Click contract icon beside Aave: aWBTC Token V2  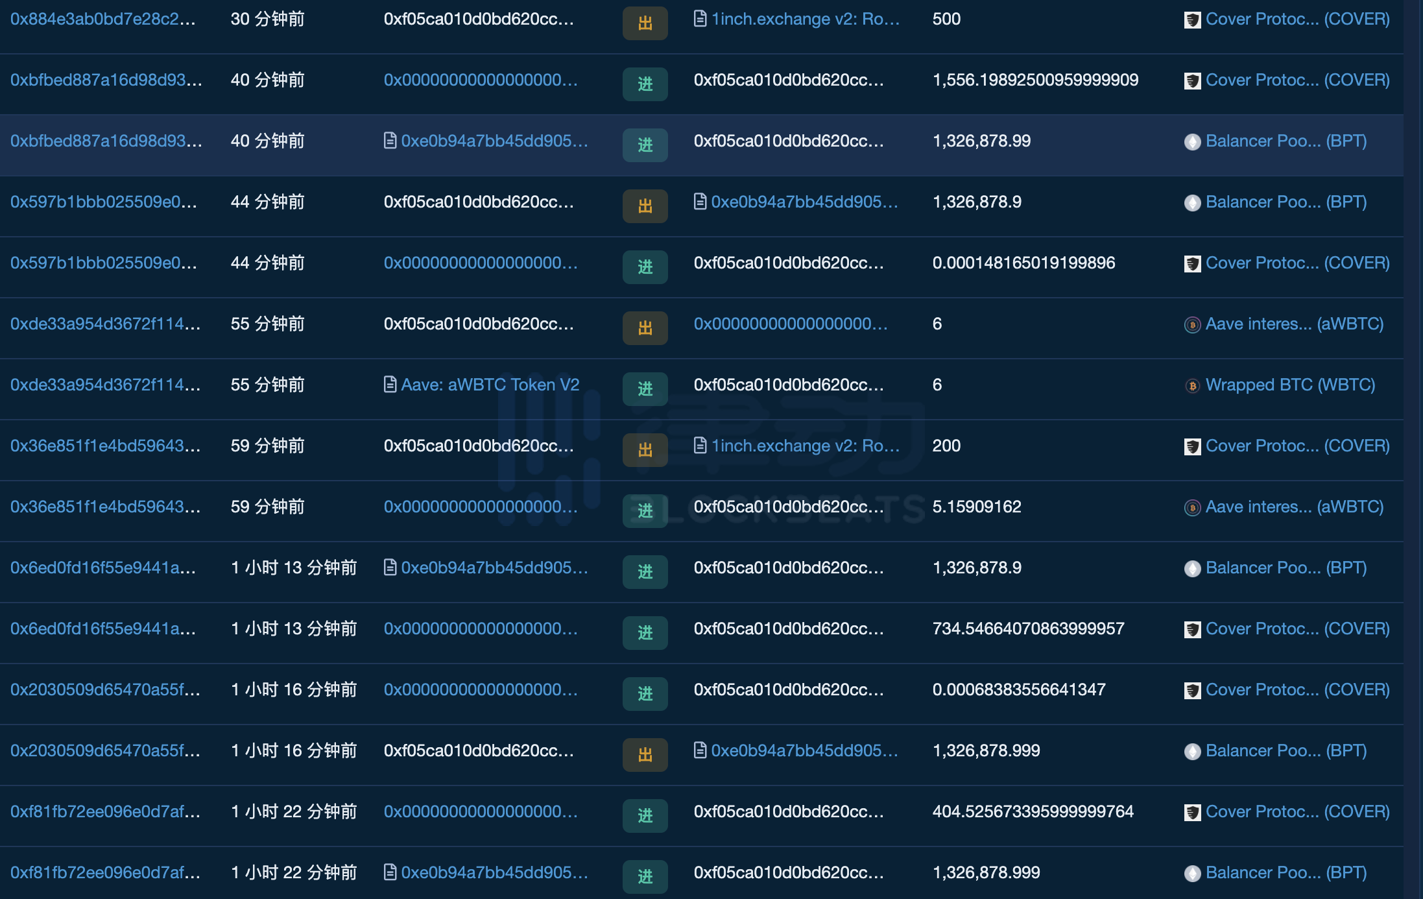click(390, 385)
